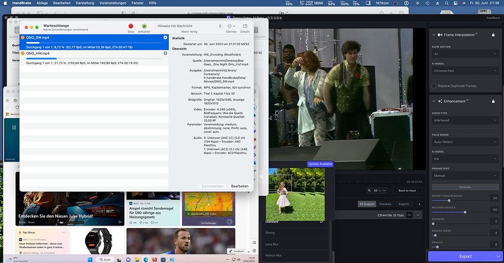
Task: Click the Wi-Fi status icon
Action: point(417,3)
